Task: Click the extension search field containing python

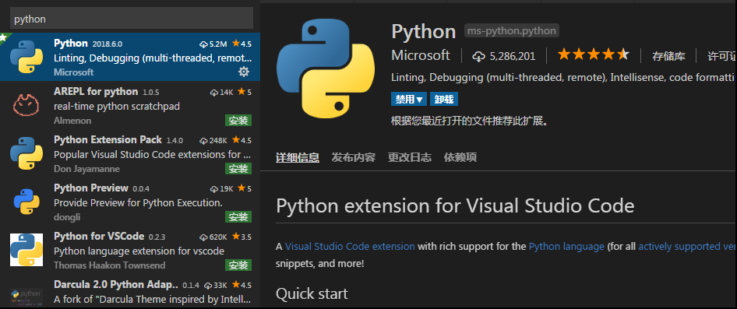Action: pyautogui.click(x=132, y=19)
